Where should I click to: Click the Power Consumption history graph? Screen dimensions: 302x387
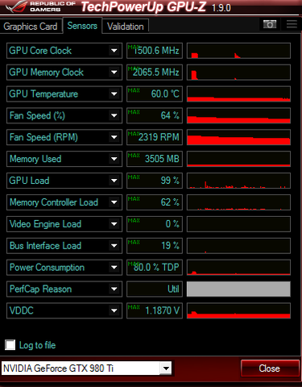click(238, 267)
